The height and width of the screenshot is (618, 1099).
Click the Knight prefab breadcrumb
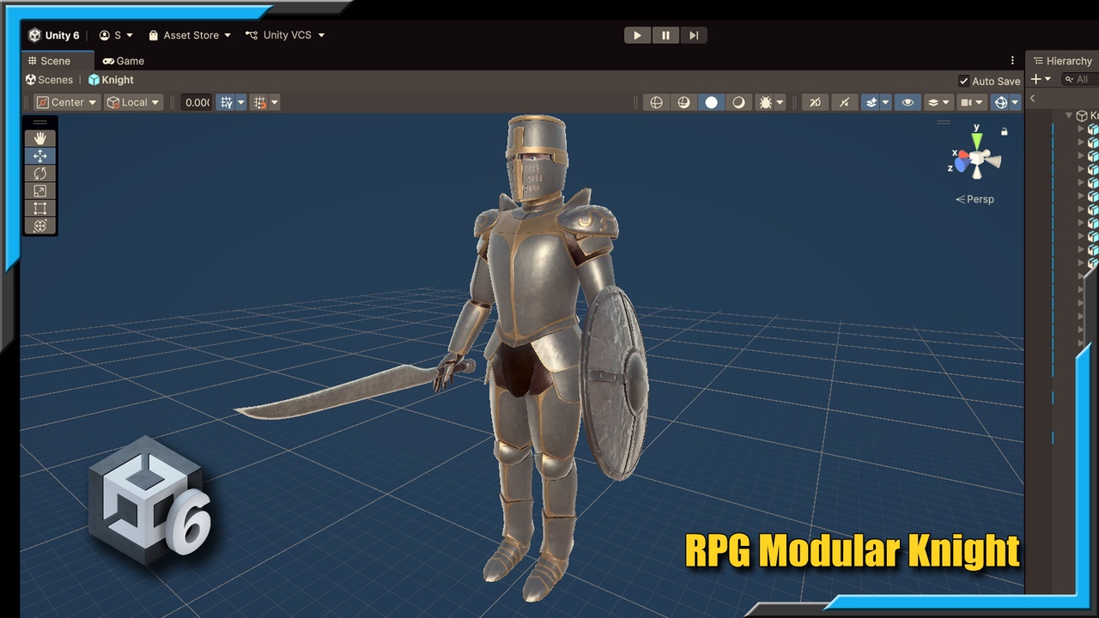(111, 80)
